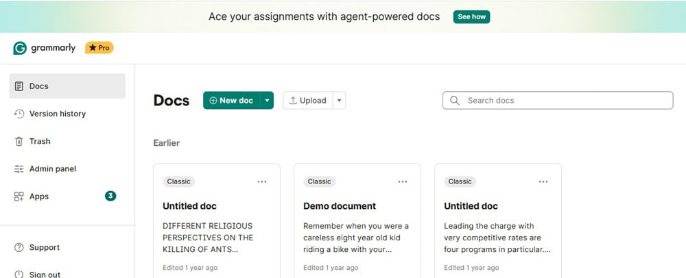The height and width of the screenshot is (278, 686).
Task: Click the Sign out power icon
Action: (19, 274)
